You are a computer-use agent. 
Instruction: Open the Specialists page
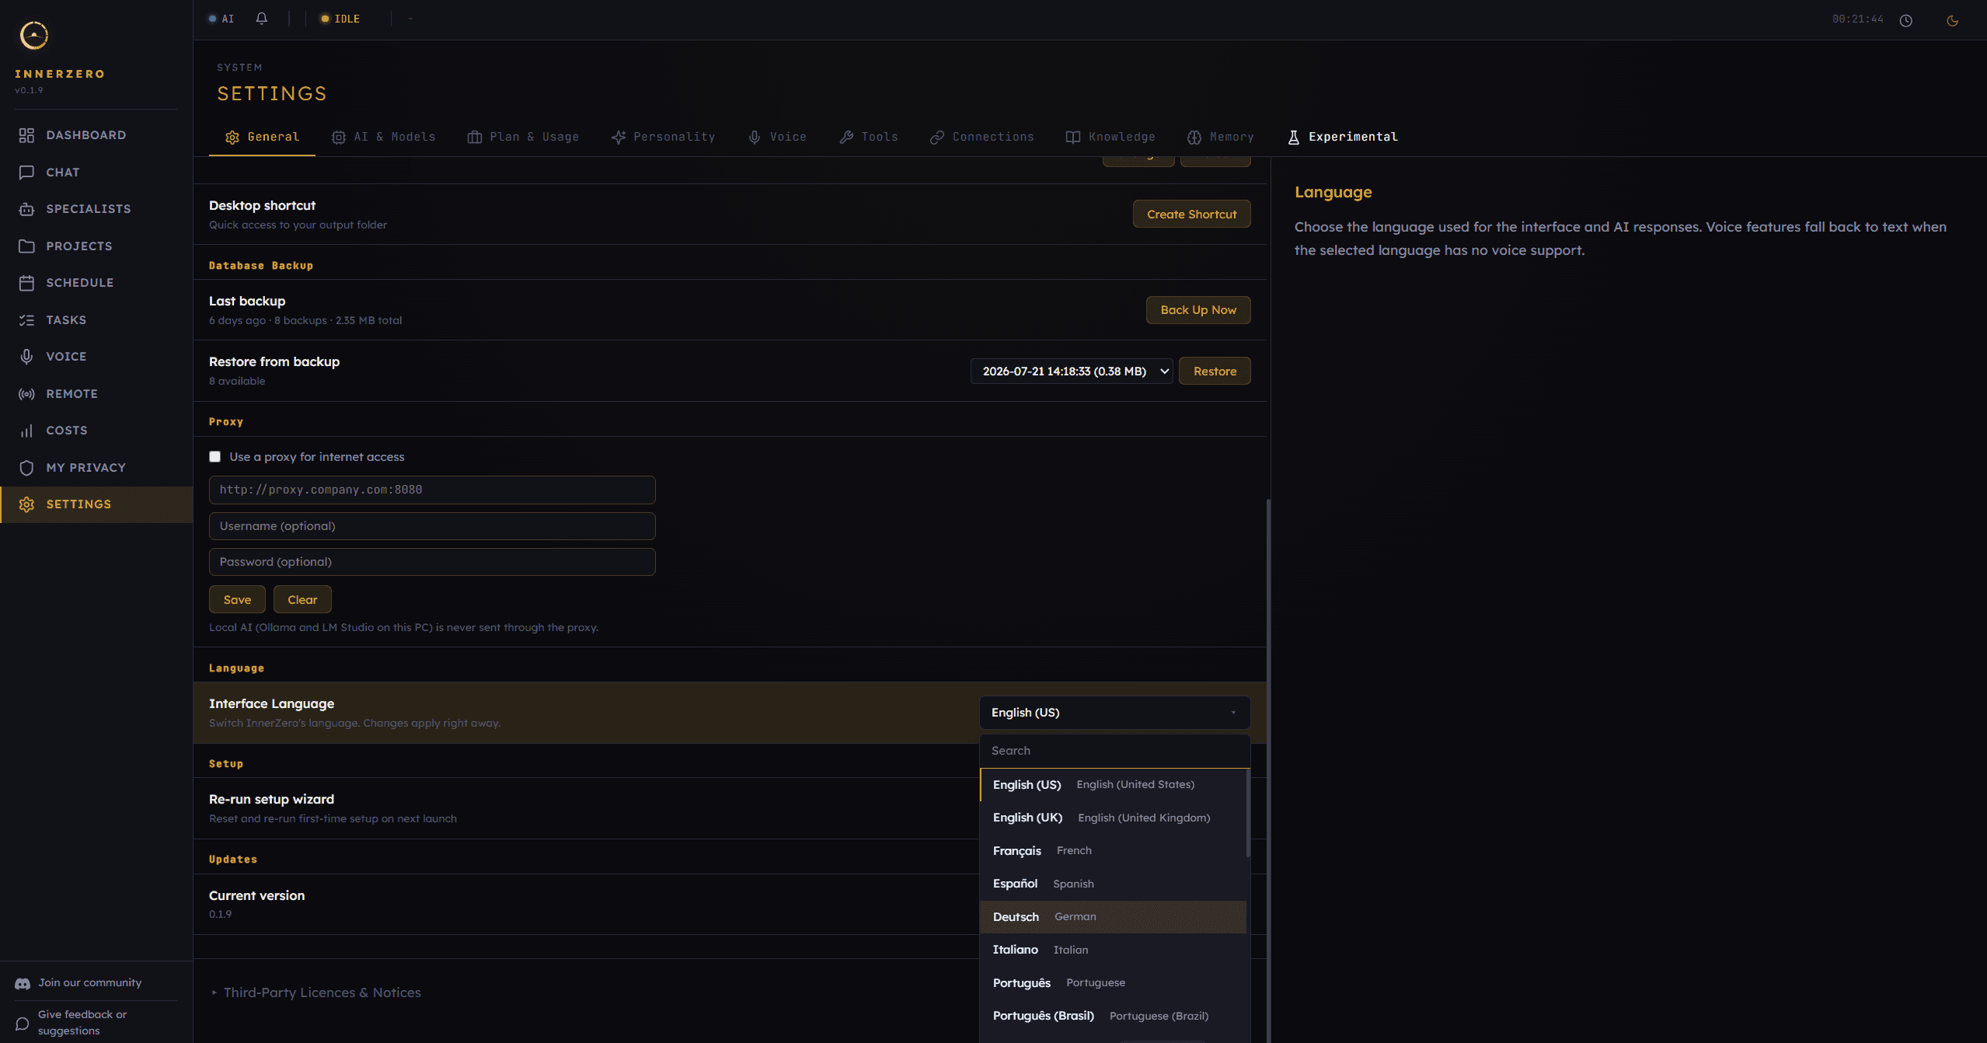point(96,209)
